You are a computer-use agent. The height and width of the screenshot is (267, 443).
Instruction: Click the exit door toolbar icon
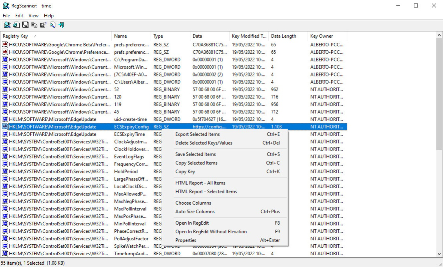pos(61,25)
